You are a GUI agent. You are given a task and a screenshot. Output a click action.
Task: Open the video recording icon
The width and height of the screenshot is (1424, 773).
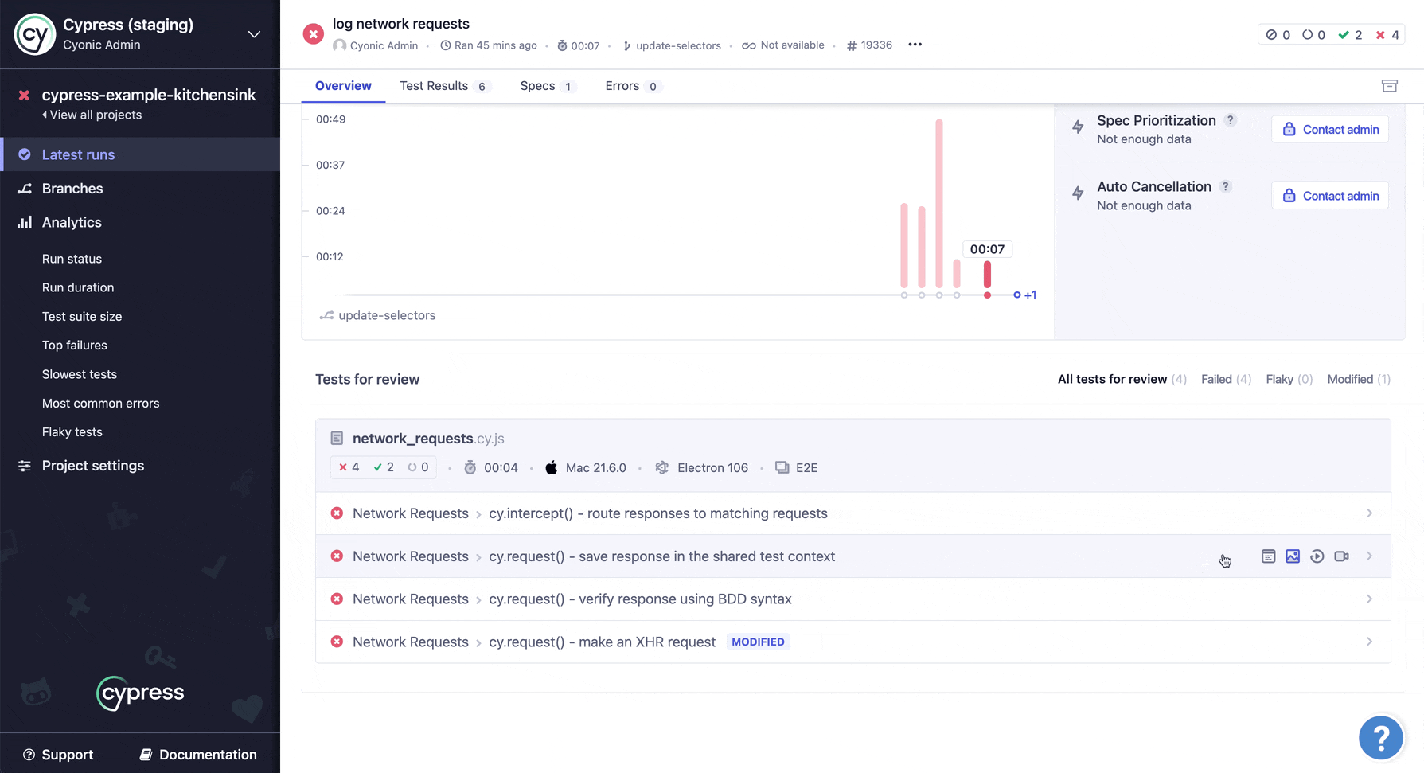point(1341,556)
